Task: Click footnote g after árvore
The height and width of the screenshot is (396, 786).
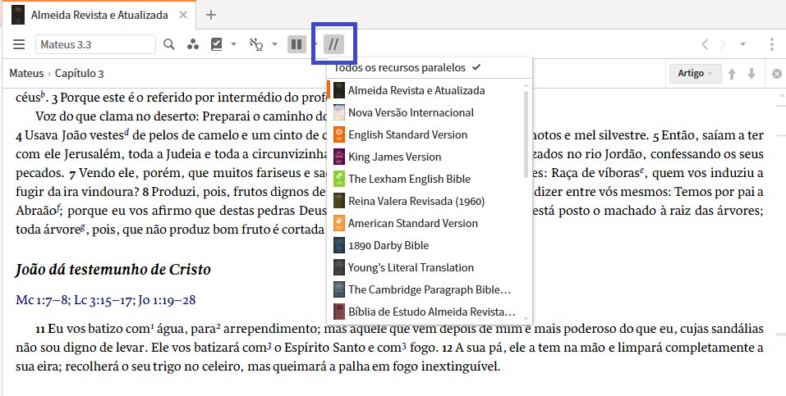Action: 83,230
